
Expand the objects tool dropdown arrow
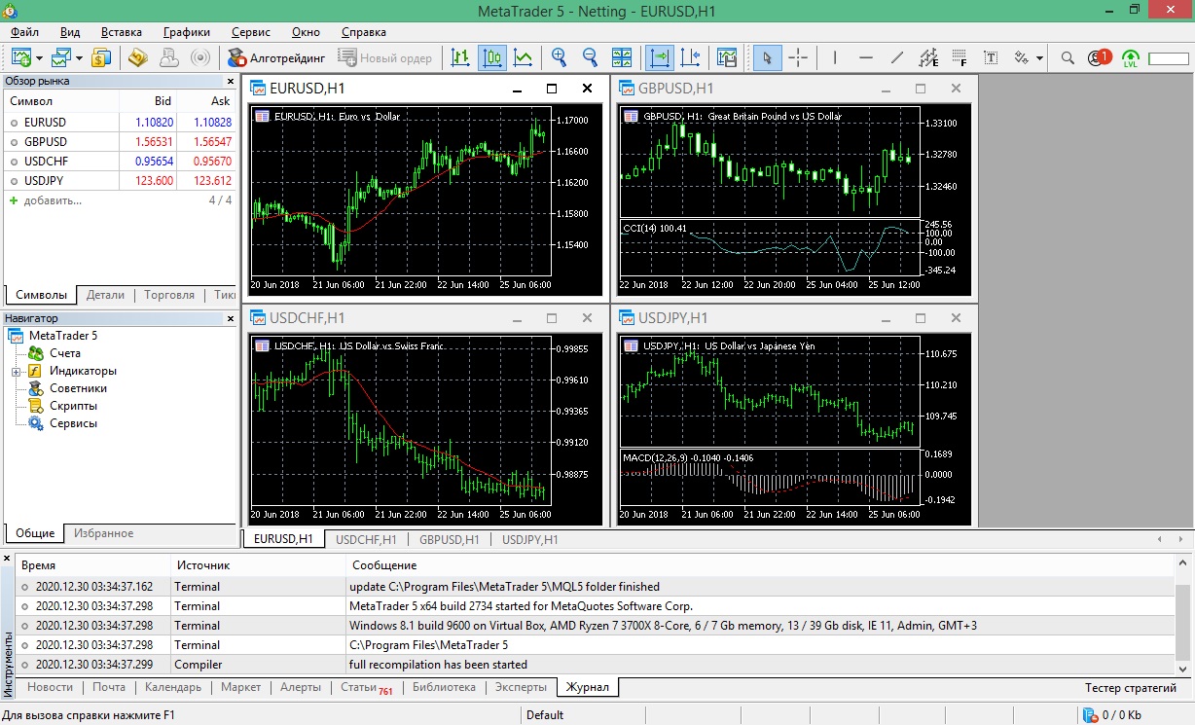click(x=1039, y=58)
